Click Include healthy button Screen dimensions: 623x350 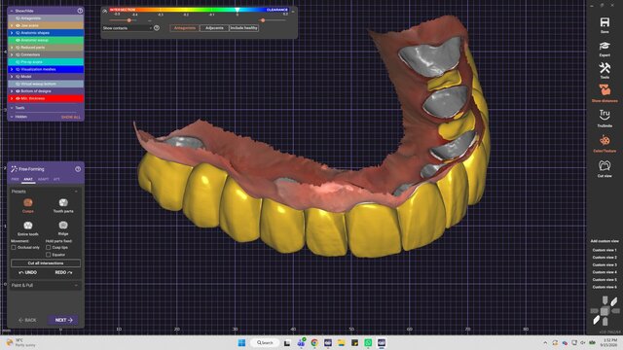tap(244, 28)
